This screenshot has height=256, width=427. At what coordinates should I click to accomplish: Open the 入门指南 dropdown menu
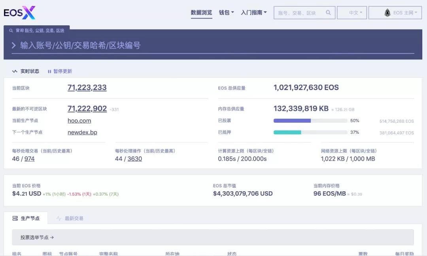[x=254, y=13]
